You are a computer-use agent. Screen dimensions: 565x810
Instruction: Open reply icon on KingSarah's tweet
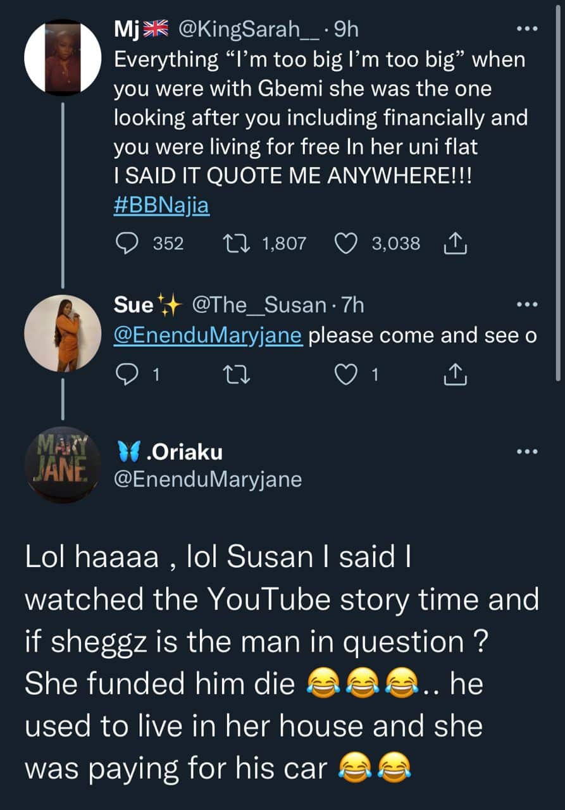(129, 243)
